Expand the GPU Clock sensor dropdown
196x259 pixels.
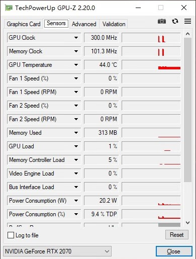pos(76,38)
